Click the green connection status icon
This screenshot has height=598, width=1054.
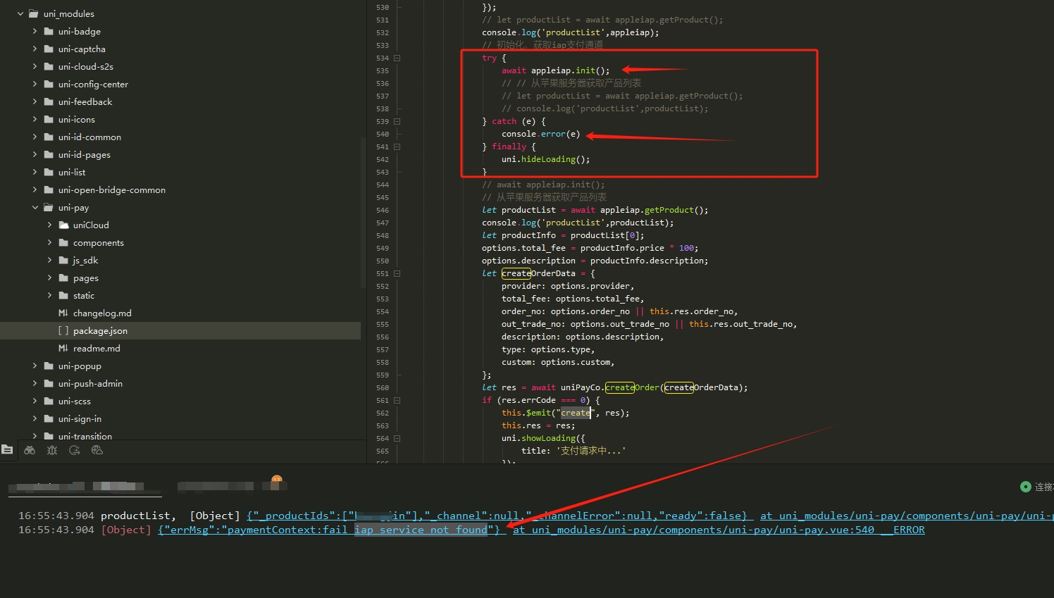click(1026, 487)
